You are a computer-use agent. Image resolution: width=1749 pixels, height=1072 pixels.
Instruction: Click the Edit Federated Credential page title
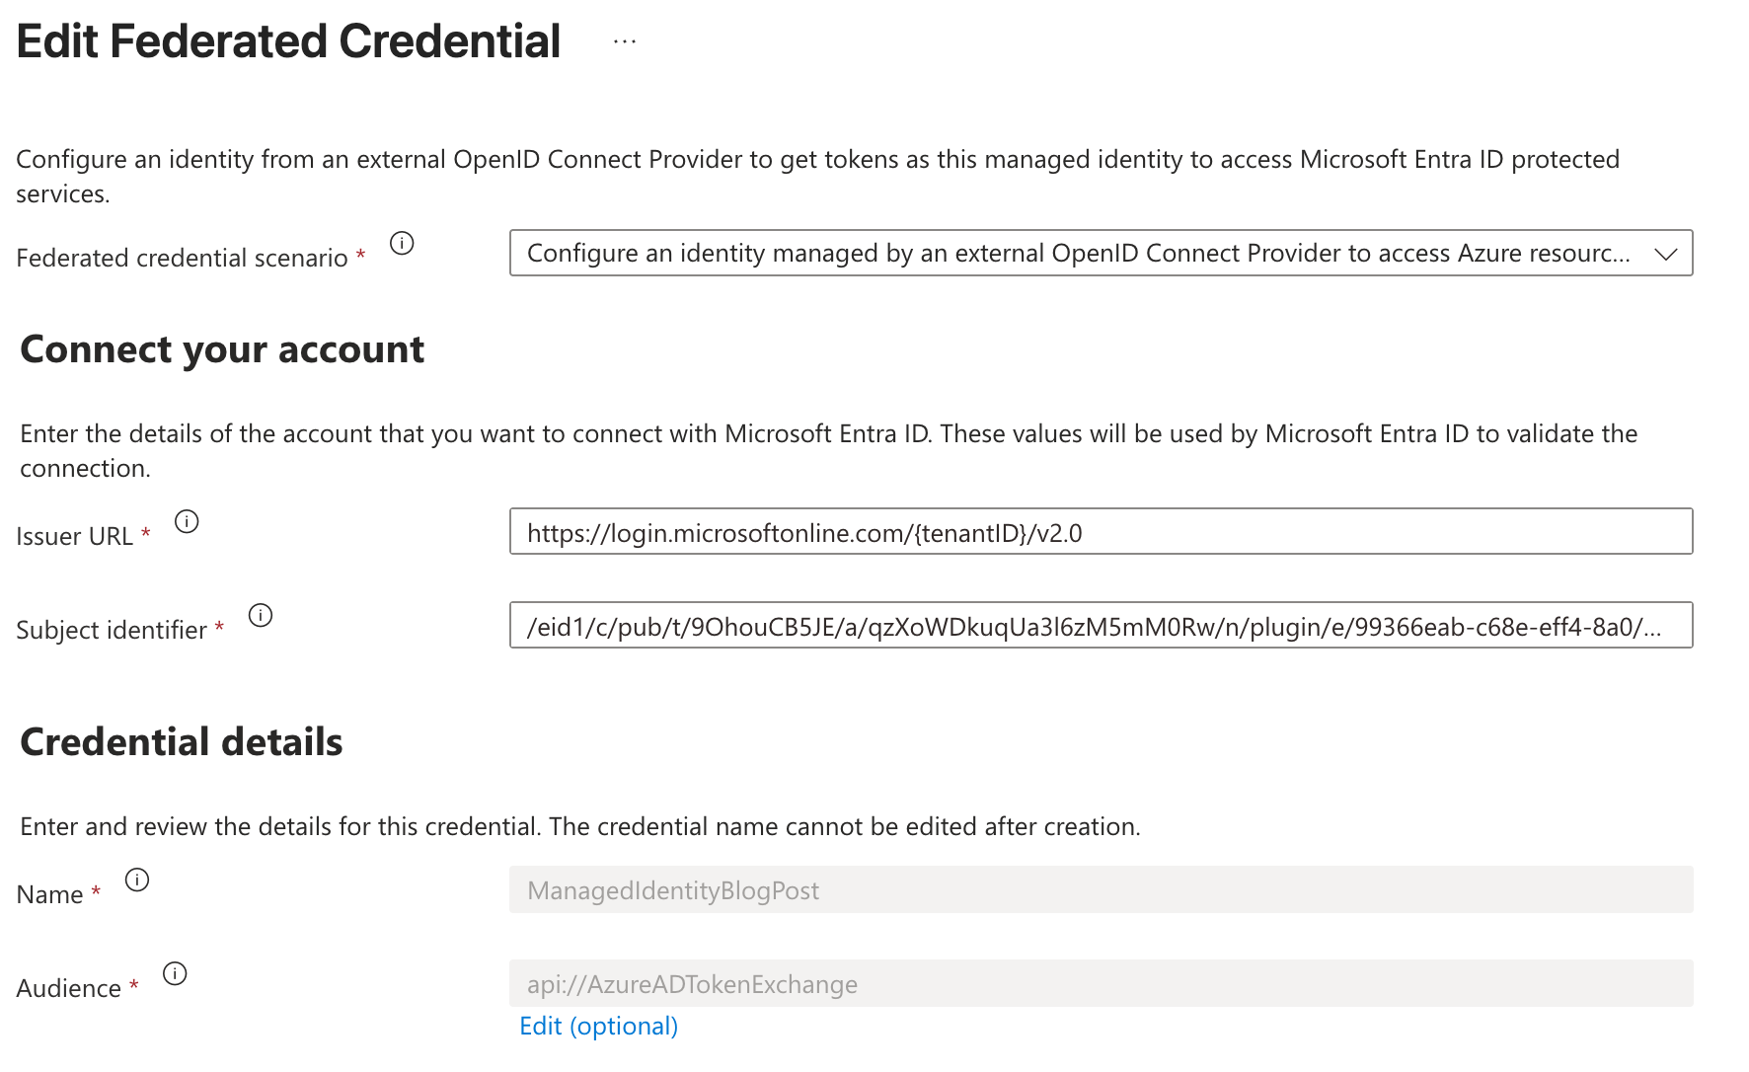point(288,41)
